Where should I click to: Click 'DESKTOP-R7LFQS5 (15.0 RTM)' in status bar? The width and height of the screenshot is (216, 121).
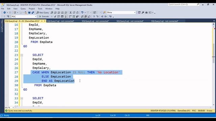[163, 111]
